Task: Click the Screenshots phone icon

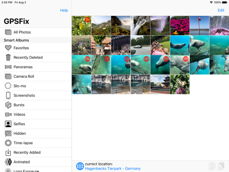Action: click(8, 96)
